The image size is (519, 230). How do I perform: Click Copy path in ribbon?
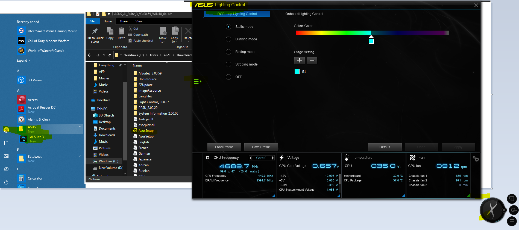point(138,35)
